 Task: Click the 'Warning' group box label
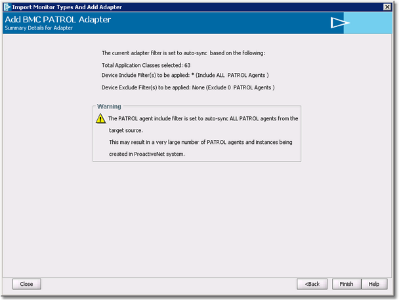click(108, 106)
